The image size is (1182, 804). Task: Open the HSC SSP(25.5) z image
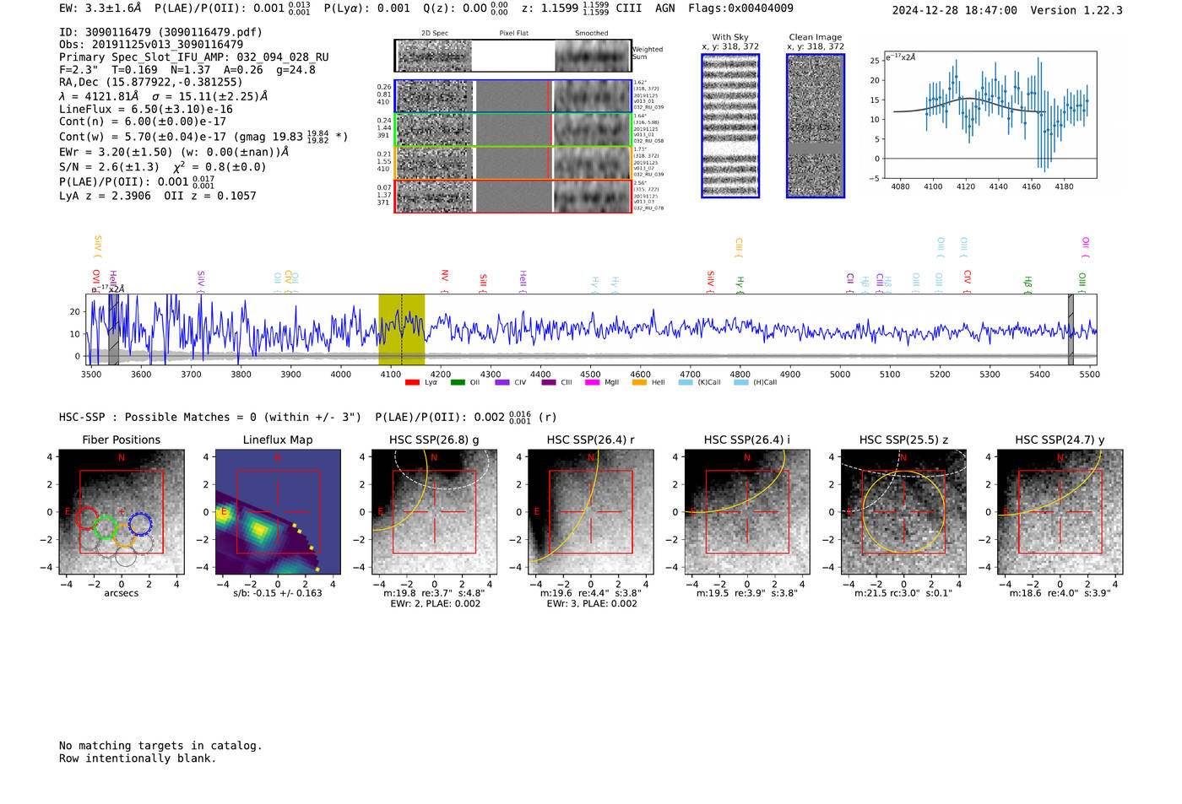[x=903, y=512]
